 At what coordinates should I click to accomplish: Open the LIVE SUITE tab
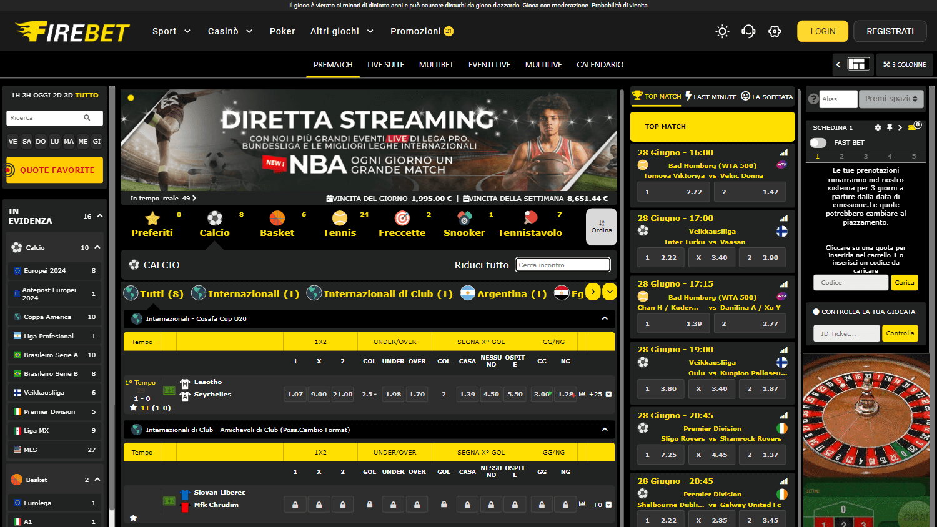[385, 65]
